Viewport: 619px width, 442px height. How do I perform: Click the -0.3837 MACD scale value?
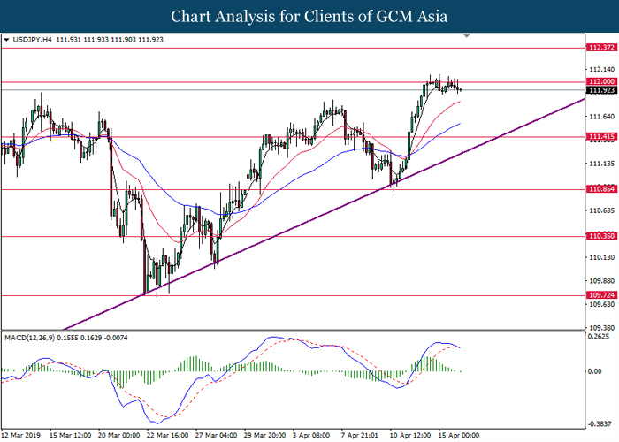tap(600, 423)
